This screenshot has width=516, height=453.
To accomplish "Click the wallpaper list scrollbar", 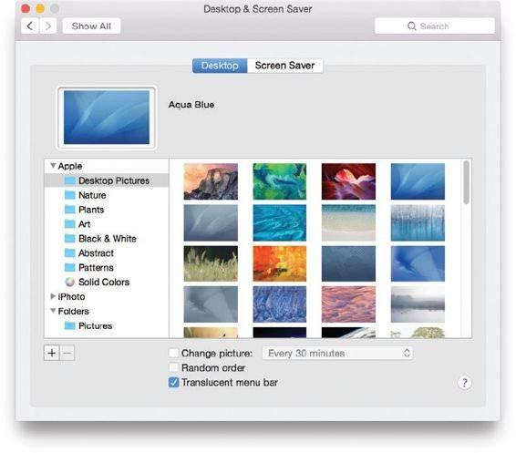I will click(466, 182).
